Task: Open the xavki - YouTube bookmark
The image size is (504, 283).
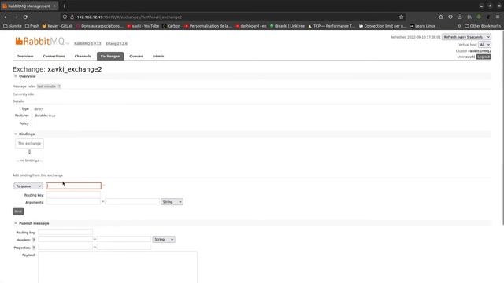Action: (x=143, y=26)
